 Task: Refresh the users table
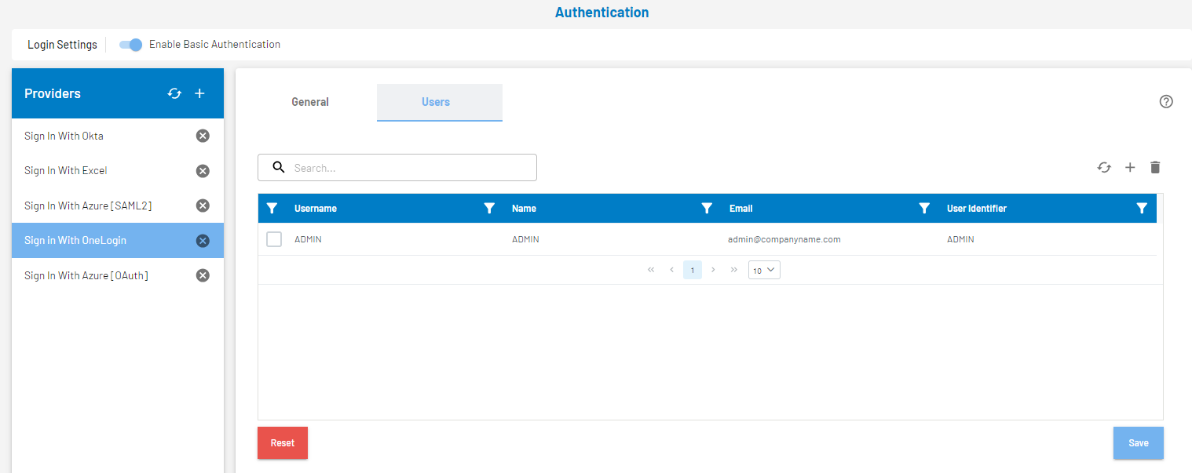(1104, 167)
